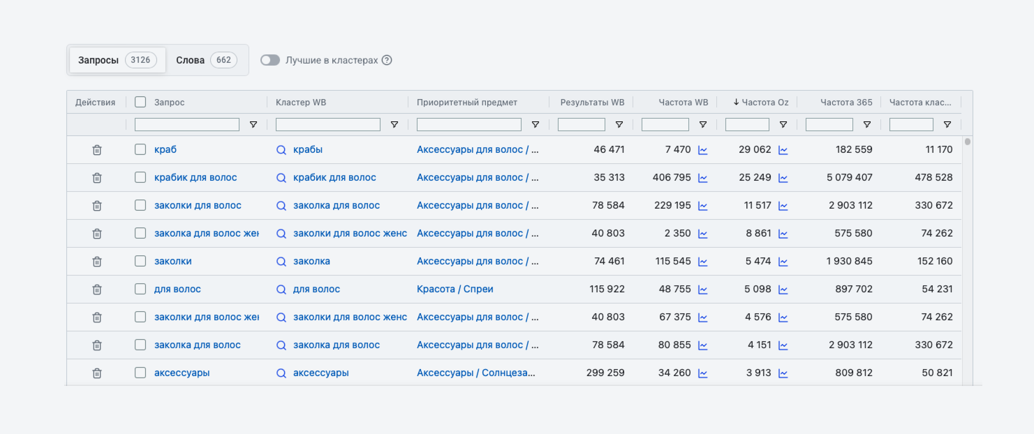Remove the 'заколки' query with trash icon
This screenshot has height=434, width=1034.
(97, 262)
